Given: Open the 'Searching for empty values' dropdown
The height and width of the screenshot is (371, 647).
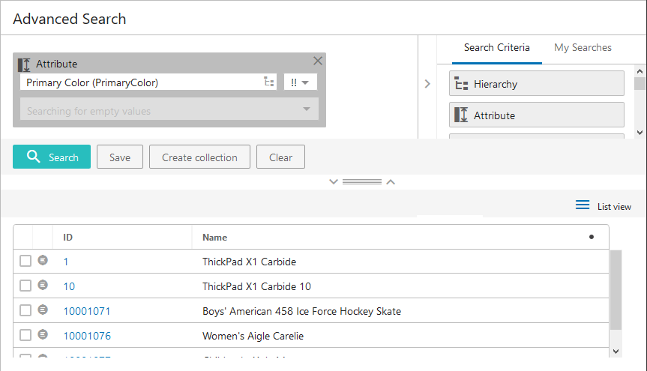Looking at the screenshot, I should (x=306, y=109).
